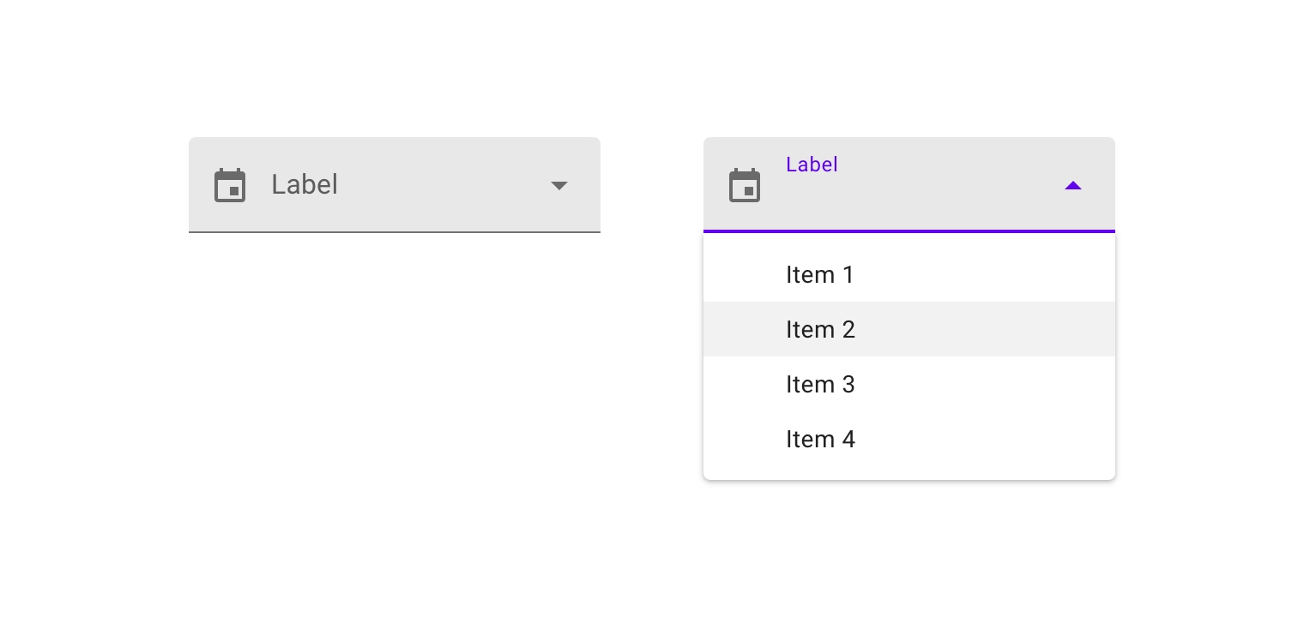
Task: Expand the closed dropdown with the gray down arrow
Action: pos(559,185)
